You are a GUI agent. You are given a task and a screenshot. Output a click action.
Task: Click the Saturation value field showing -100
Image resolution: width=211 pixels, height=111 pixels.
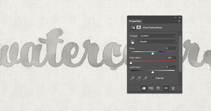point(171,58)
